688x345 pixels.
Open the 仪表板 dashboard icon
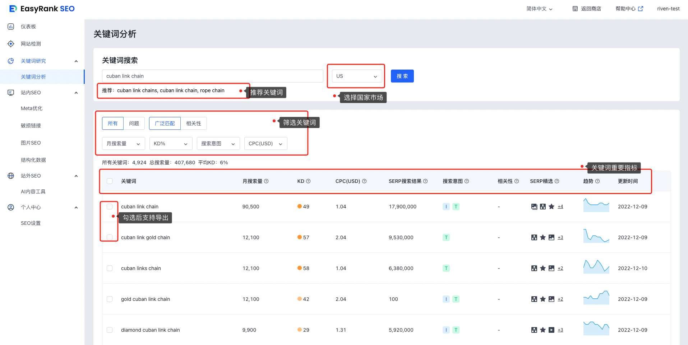pyautogui.click(x=11, y=27)
